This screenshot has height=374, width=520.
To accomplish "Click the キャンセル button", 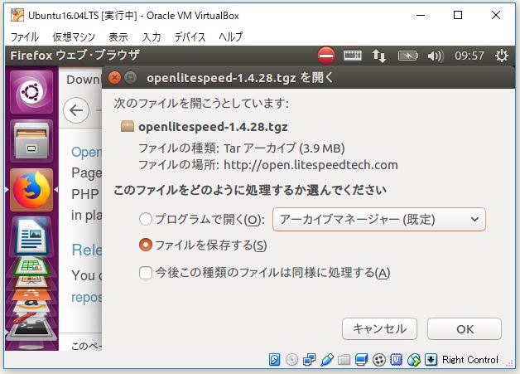I will pyautogui.click(x=379, y=329).
